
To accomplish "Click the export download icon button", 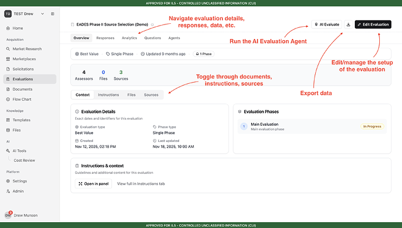I will click(348, 24).
